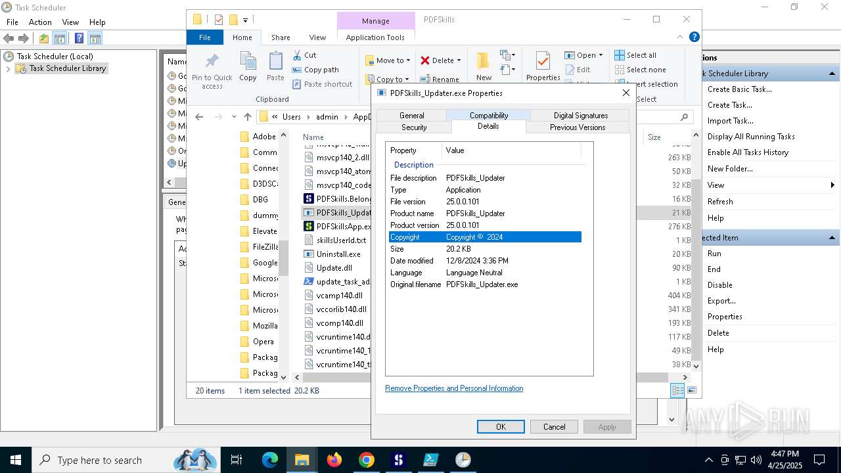The image size is (841, 473).
Task: Open the General tab in Properties
Action: [411, 116]
